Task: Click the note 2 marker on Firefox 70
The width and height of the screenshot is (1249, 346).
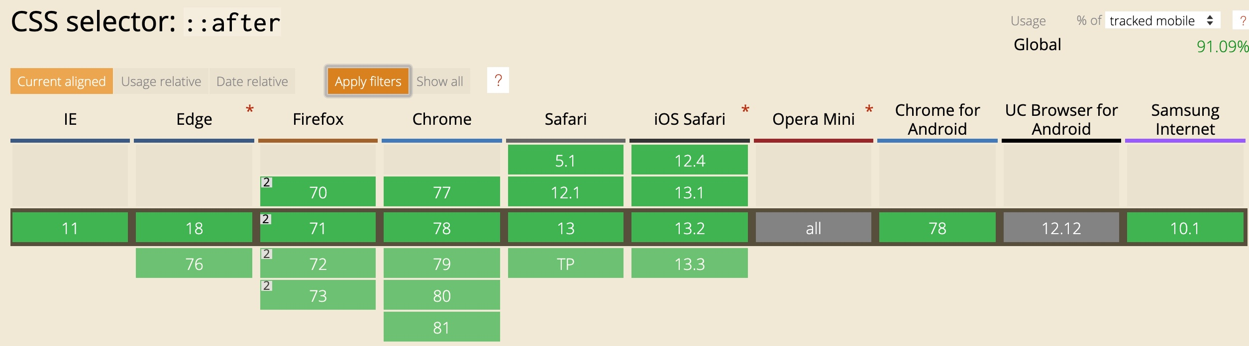Action: pyautogui.click(x=267, y=182)
